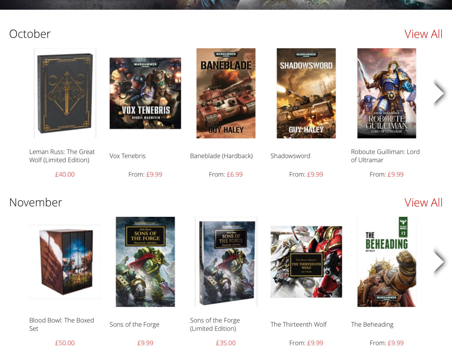This screenshot has height=353, width=452.
Task: Select the Vox Tenebris cover image
Action: point(145,93)
